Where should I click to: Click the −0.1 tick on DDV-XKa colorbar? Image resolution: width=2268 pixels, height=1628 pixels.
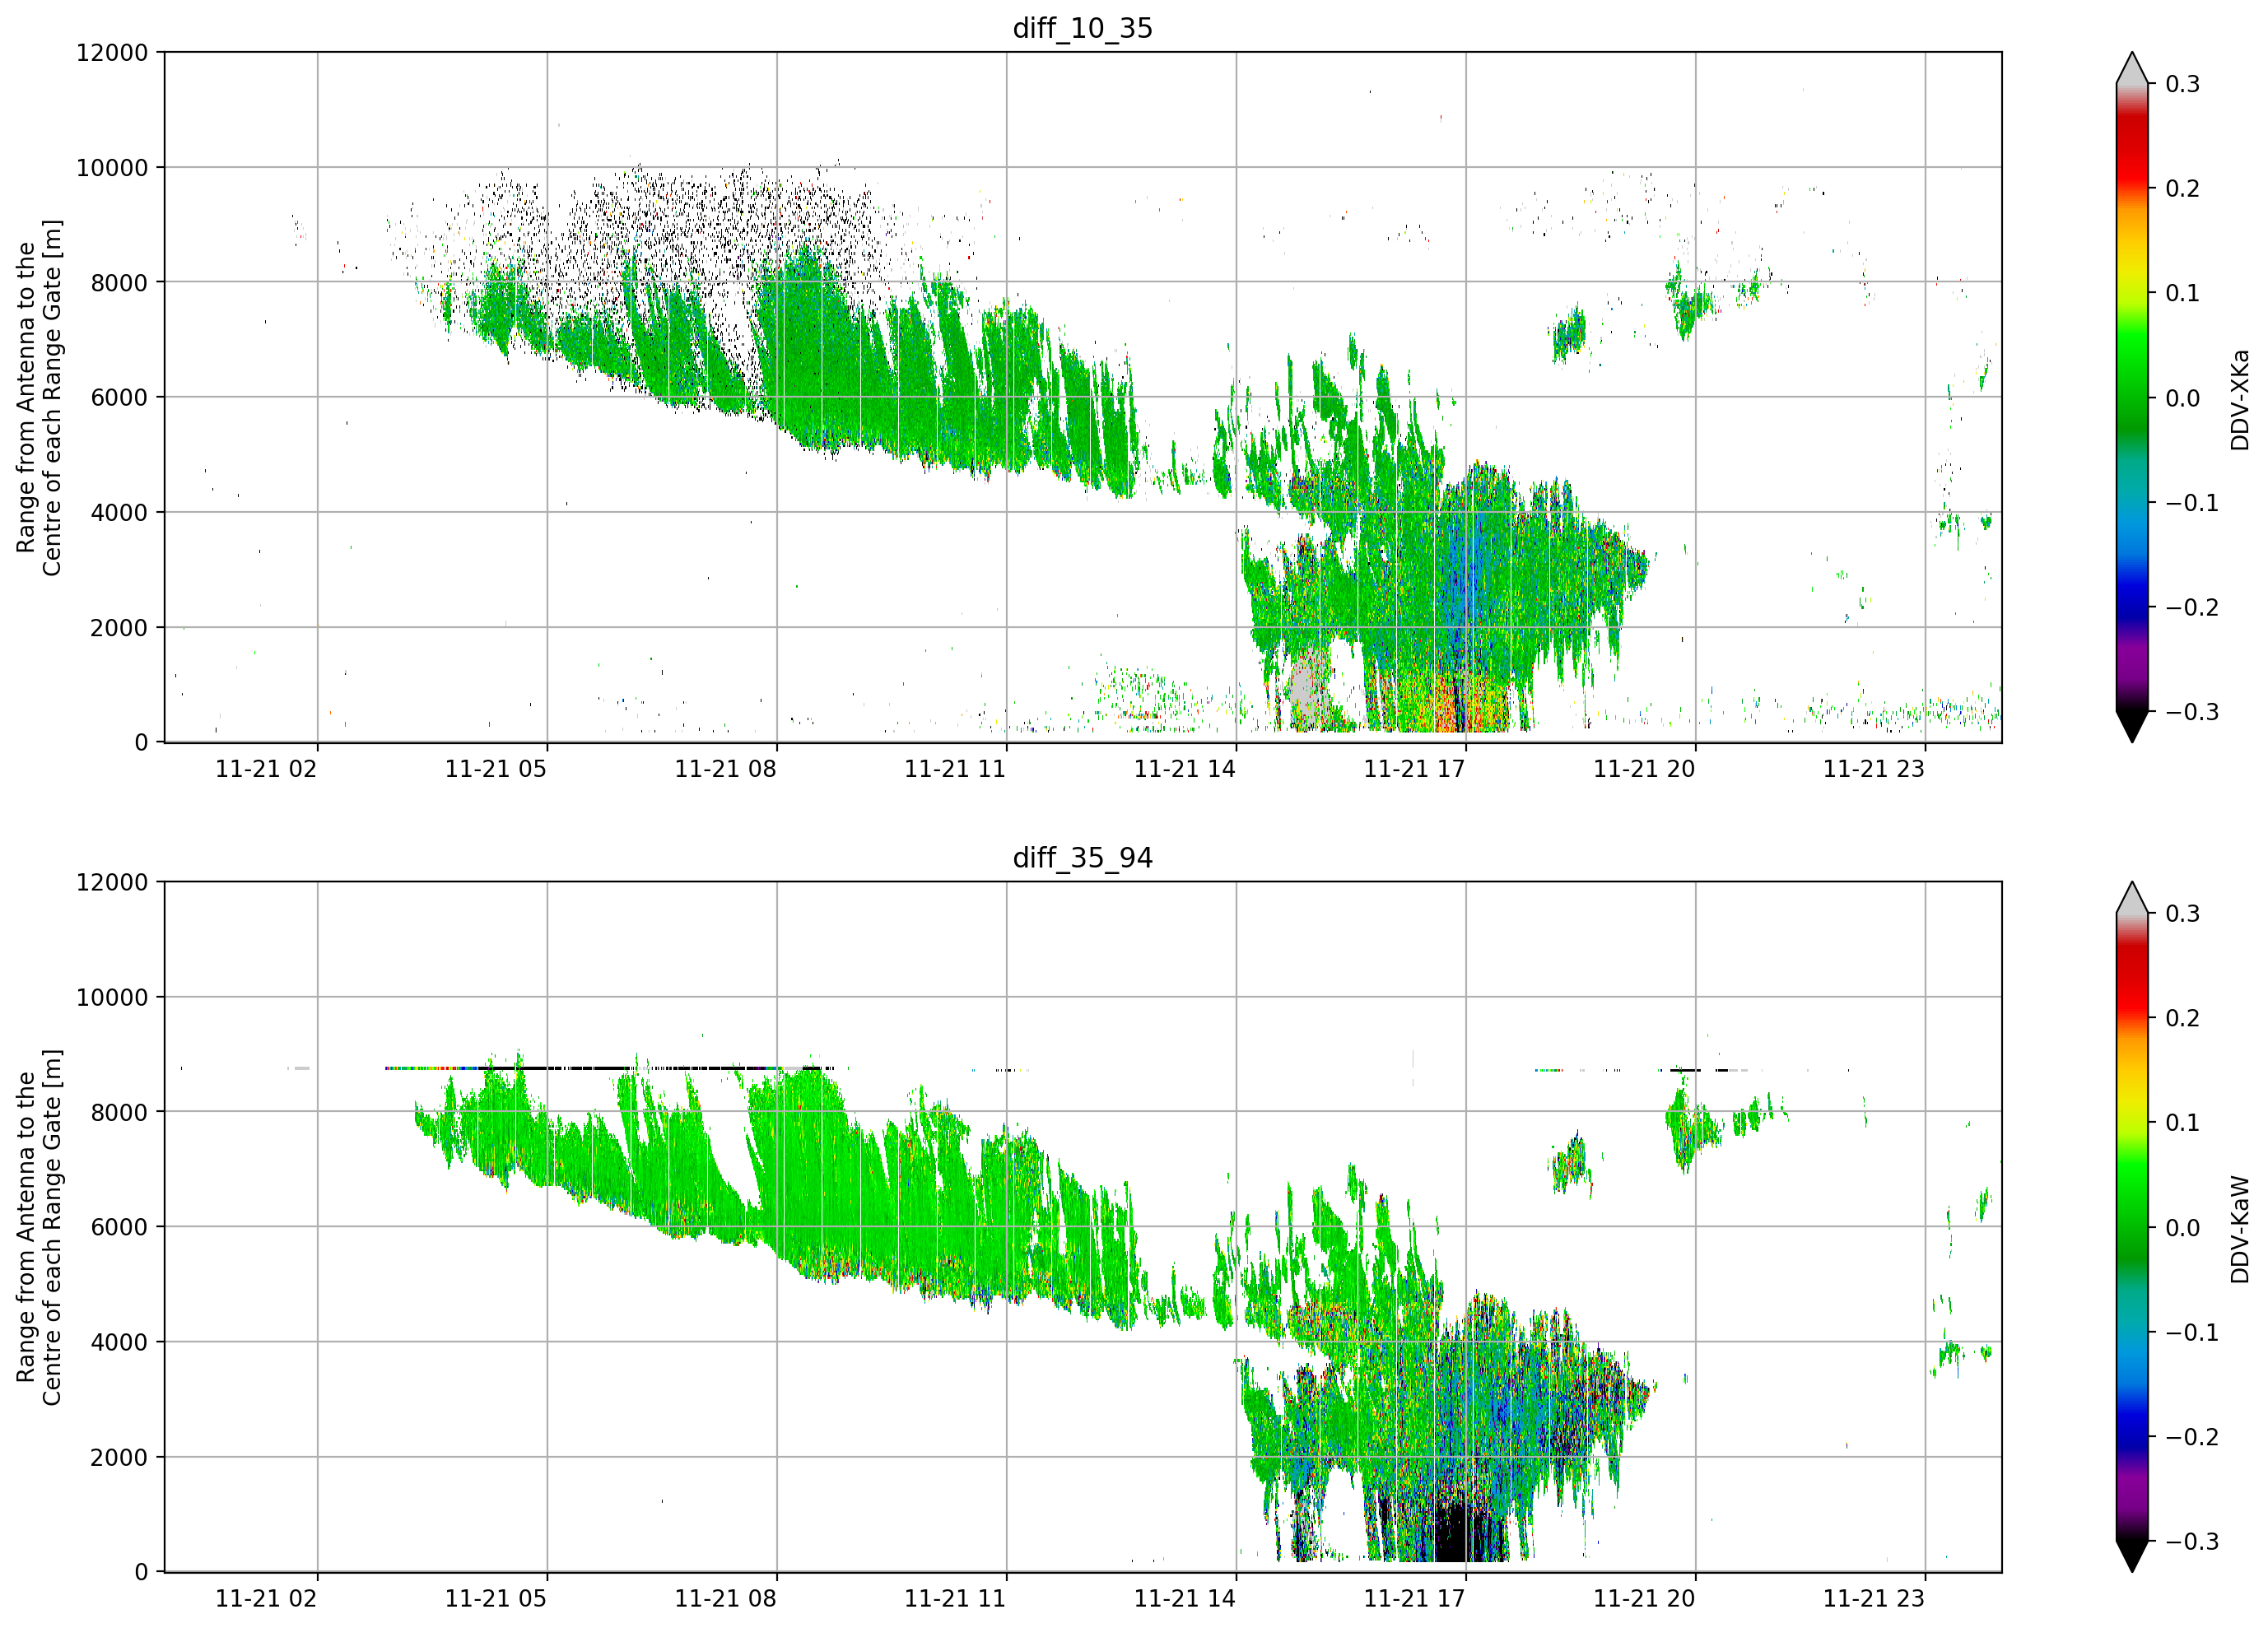click(x=2192, y=503)
